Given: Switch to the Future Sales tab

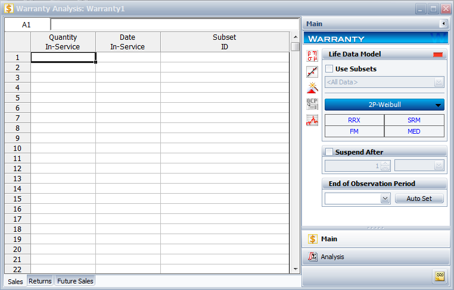Looking at the screenshot, I should pyautogui.click(x=75, y=281).
